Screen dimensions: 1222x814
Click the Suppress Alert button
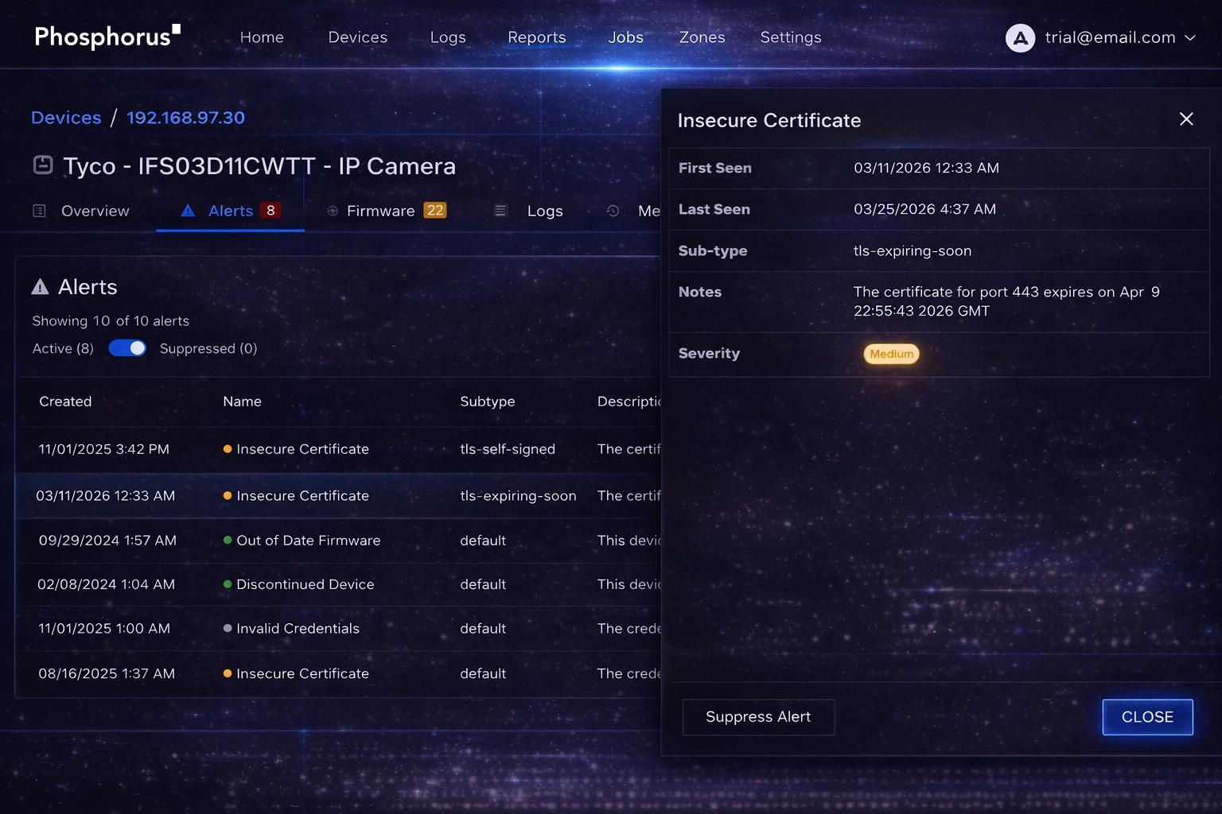point(758,717)
